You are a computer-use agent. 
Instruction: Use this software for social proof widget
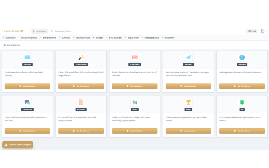coord(135,131)
